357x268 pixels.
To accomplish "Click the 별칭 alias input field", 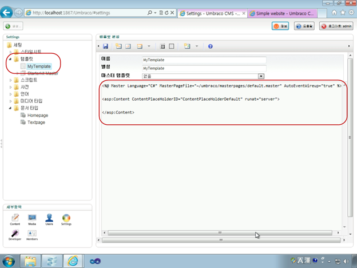I will (204, 68).
